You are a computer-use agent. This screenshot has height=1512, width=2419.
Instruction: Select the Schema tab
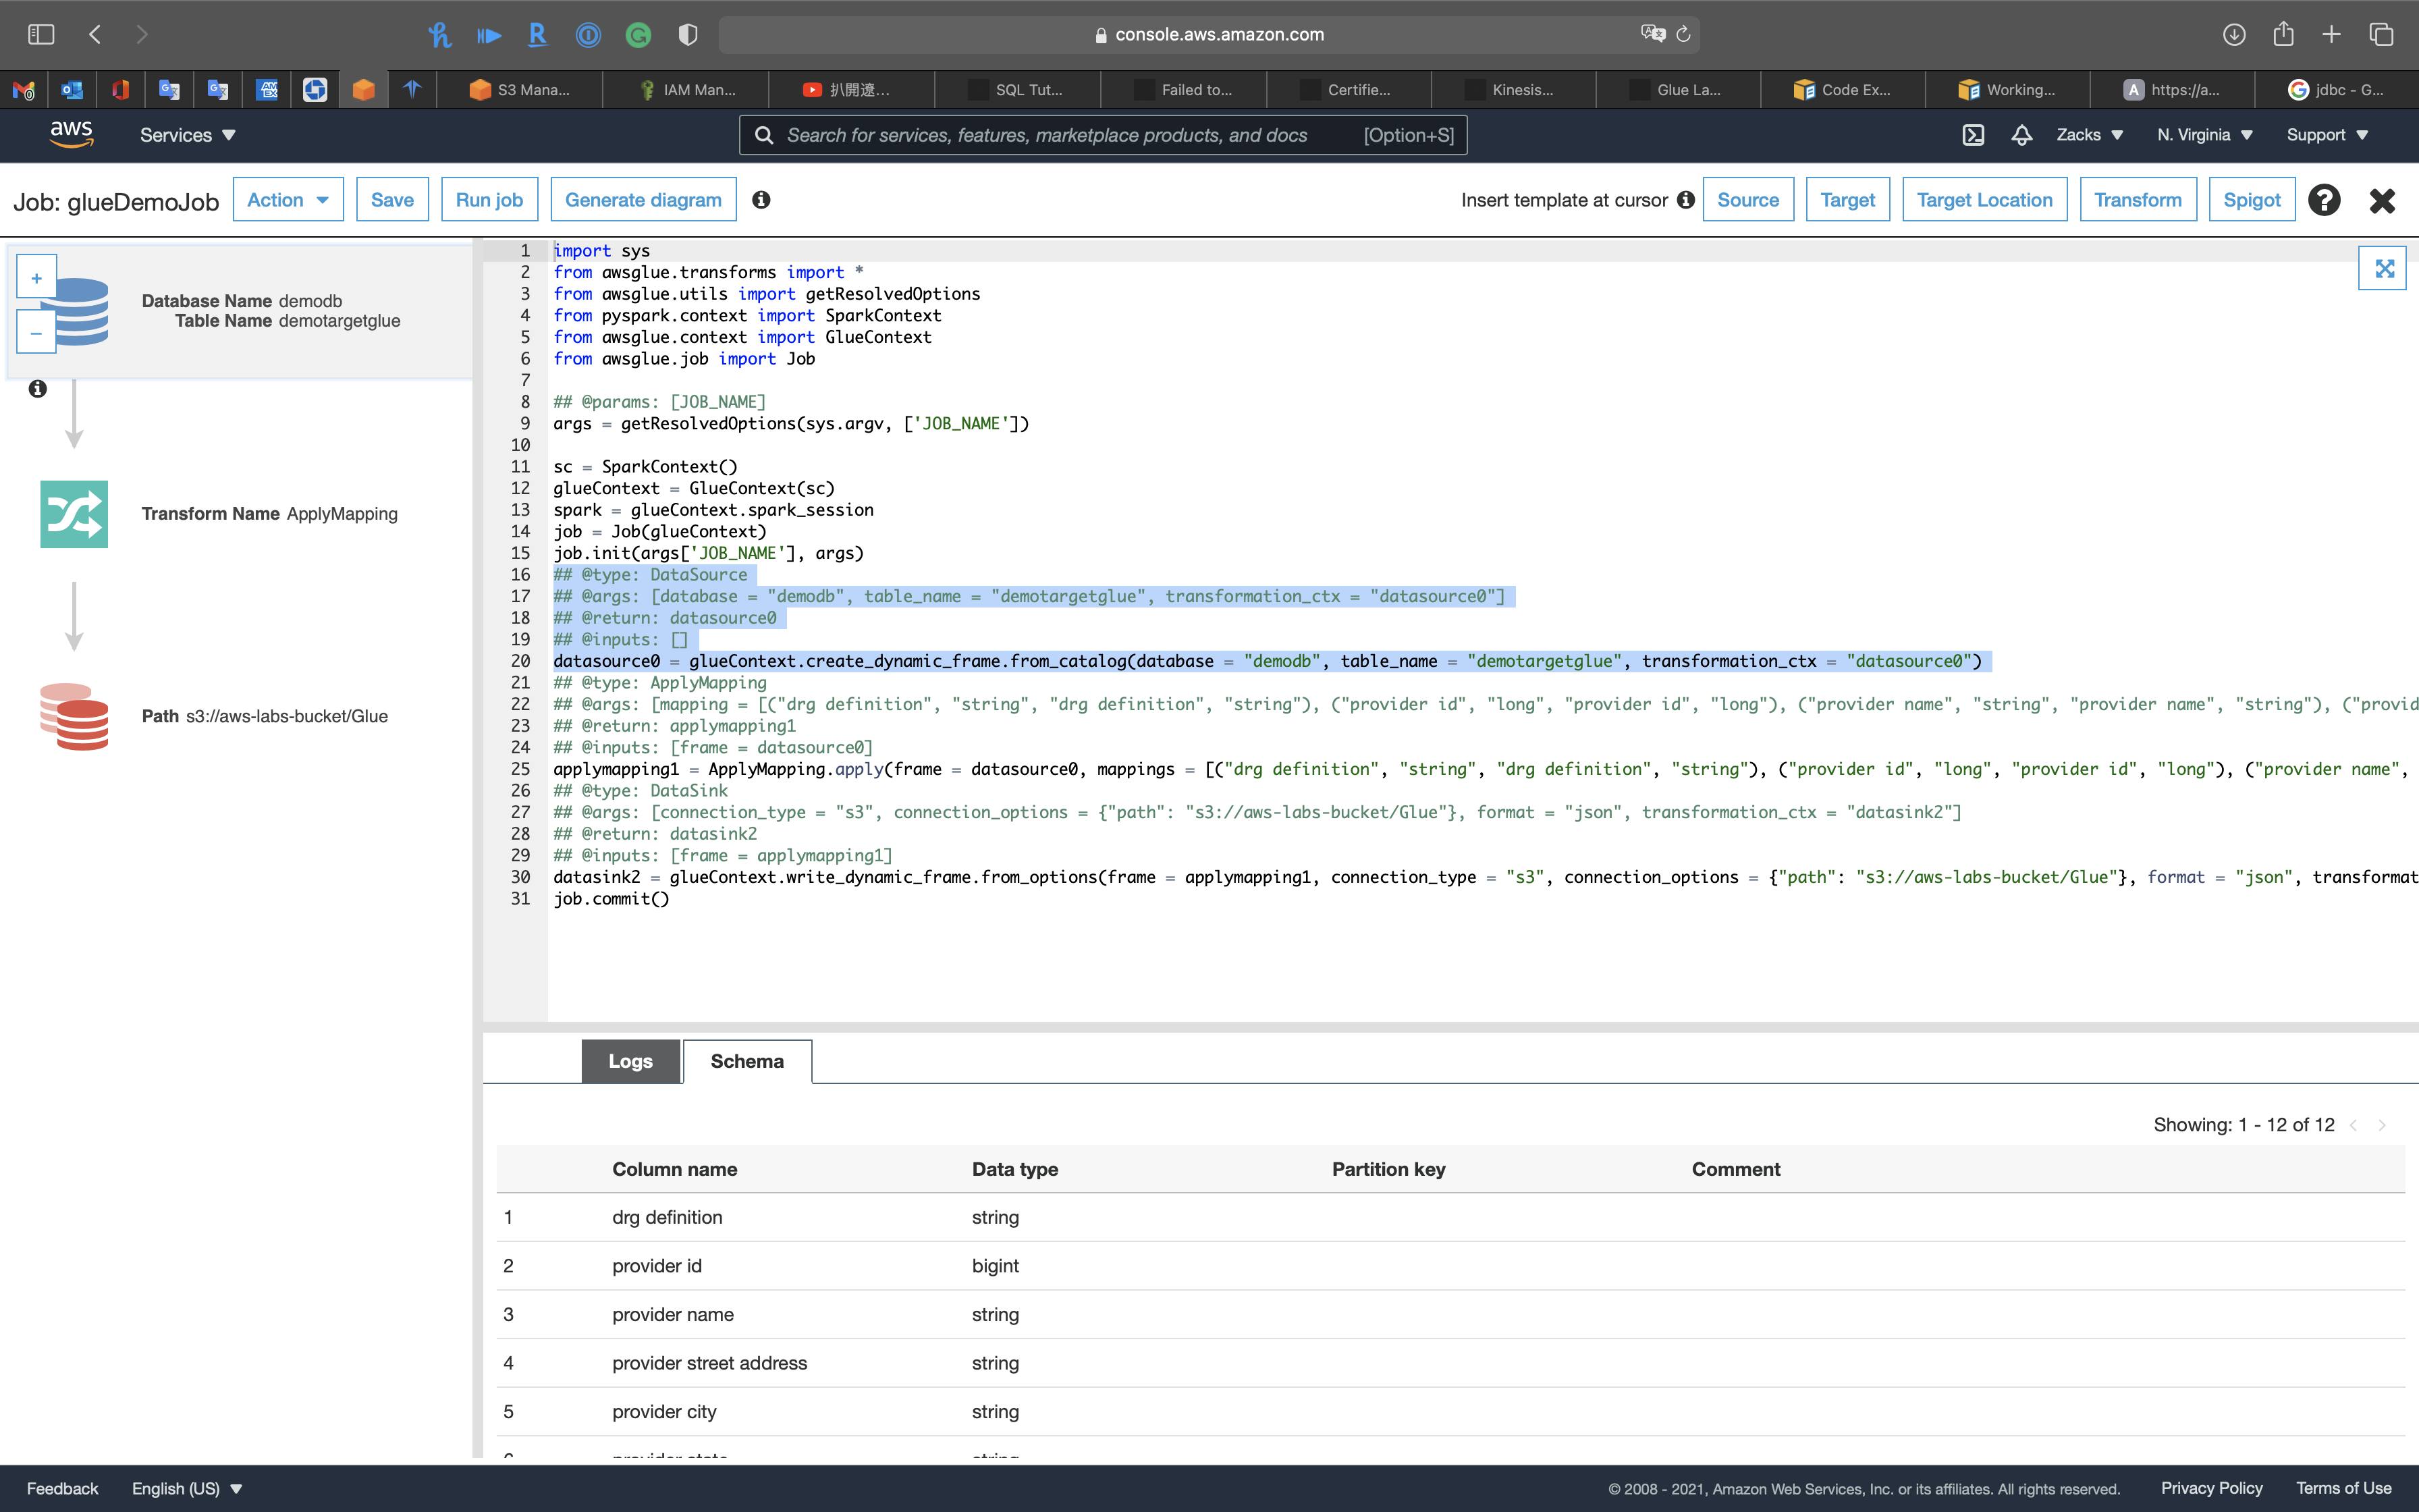[x=746, y=1061]
